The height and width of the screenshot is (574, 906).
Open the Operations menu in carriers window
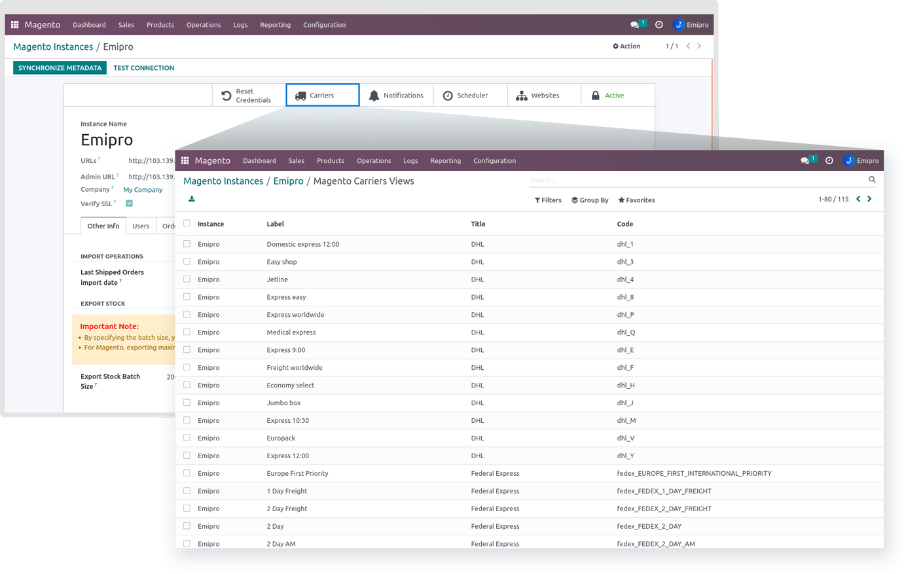click(x=373, y=160)
